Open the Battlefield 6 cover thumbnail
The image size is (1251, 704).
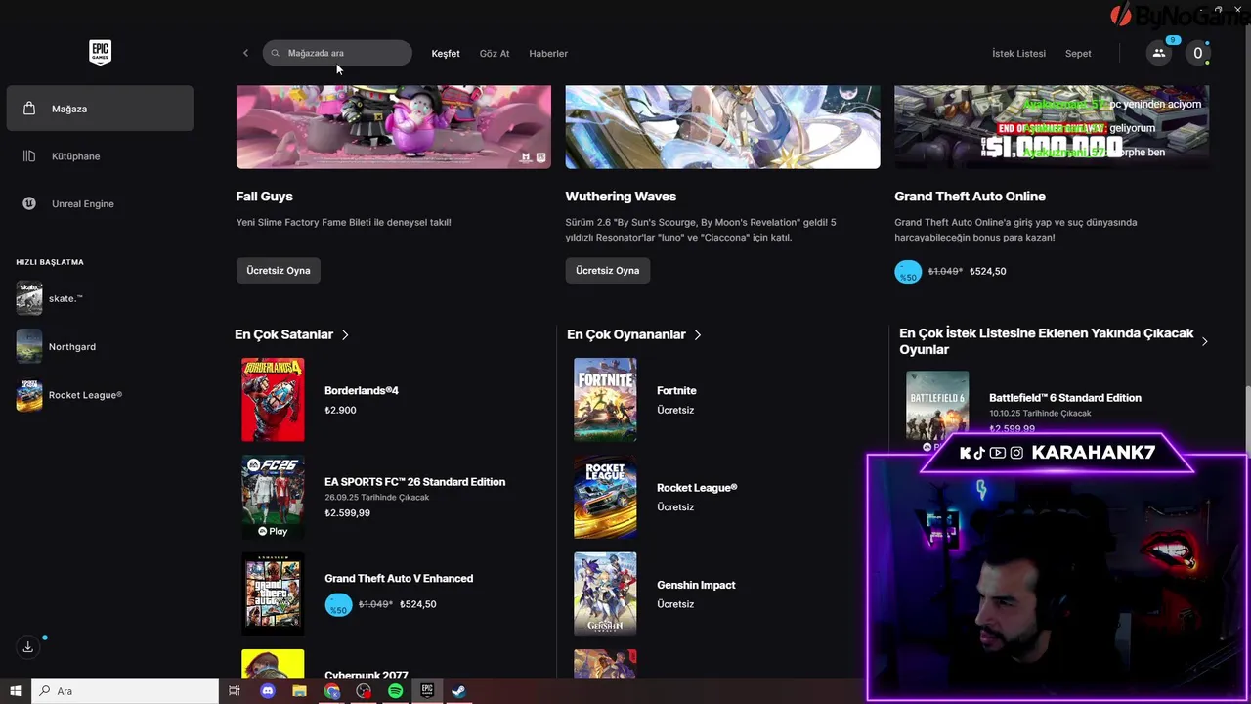(937, 411)
